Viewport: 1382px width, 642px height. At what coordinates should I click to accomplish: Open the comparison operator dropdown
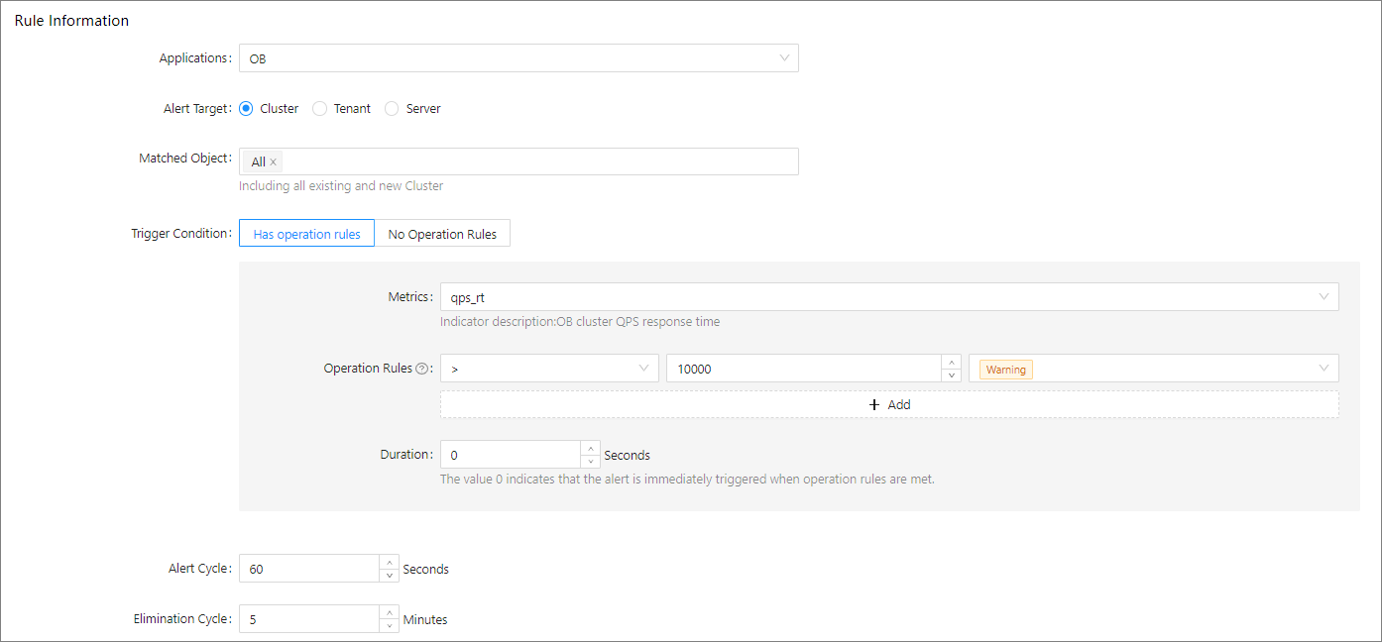tap(549, 369)
